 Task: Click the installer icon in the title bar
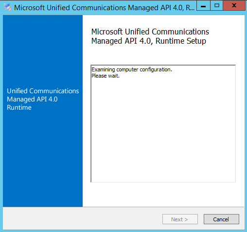click(8, 7)
